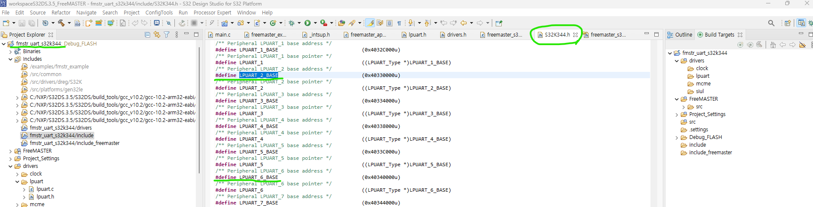This screenshot has height=207, width=813.
Task: Click the Build hammer icon
Action: 61,23
